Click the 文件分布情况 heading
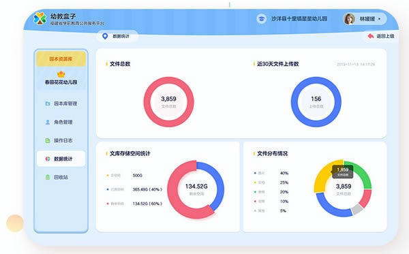 272,153
